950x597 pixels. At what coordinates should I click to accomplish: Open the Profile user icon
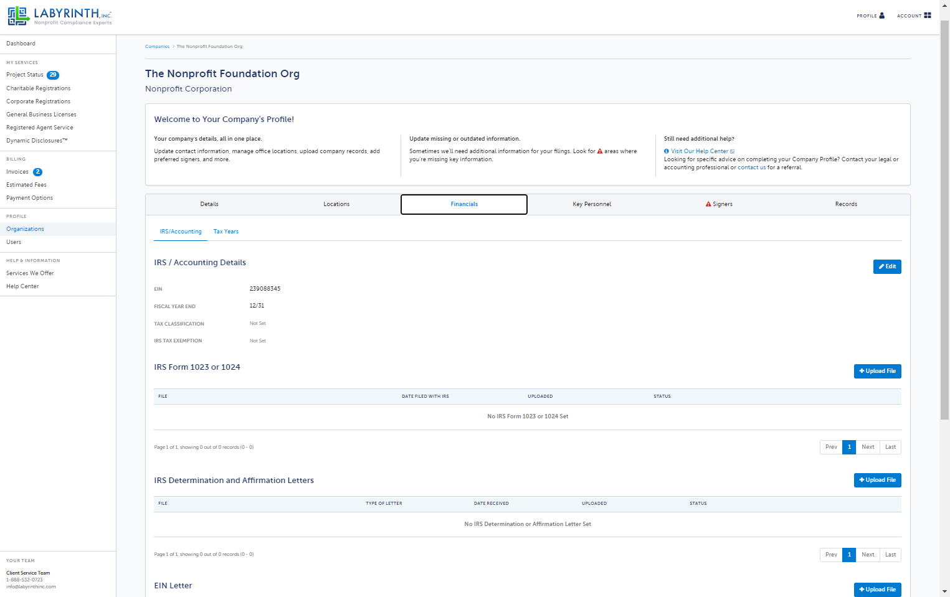coord(881,16)
